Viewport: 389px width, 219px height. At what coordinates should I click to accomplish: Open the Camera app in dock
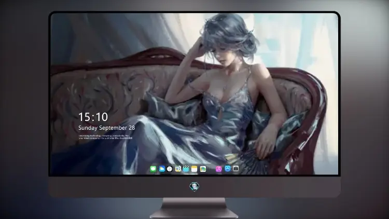click(235, 169)
